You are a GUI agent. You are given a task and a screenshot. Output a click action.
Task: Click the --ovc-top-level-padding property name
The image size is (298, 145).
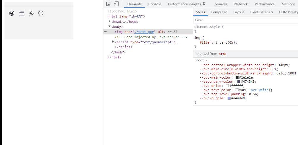223,94
